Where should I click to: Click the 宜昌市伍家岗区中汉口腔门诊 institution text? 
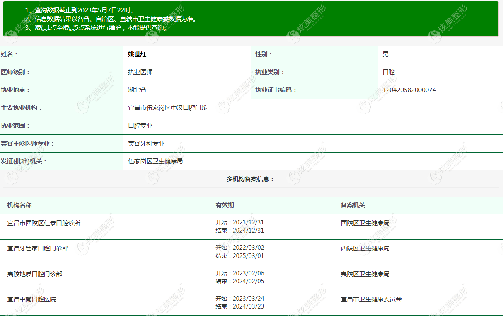coord(168,108)
